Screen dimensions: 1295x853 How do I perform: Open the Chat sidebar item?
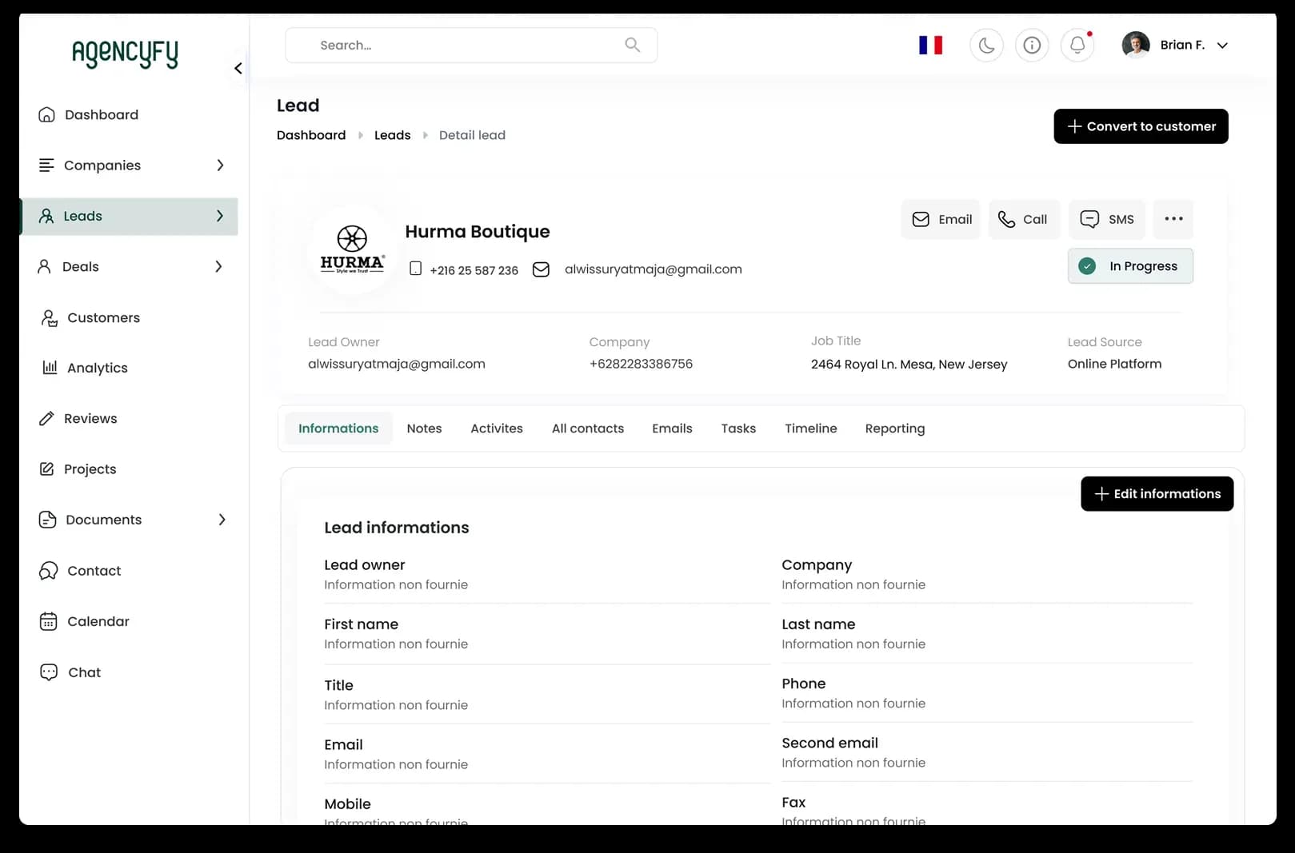click(84, 672)
